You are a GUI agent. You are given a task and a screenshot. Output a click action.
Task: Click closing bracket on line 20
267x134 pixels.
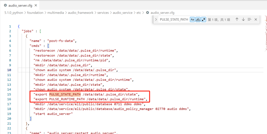point(31,118)
